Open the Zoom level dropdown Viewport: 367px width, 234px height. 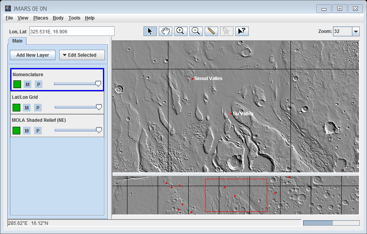(x=356, y=31)
